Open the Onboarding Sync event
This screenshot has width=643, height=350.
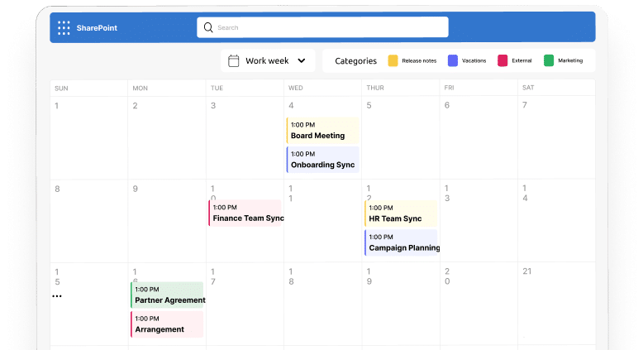323,160
